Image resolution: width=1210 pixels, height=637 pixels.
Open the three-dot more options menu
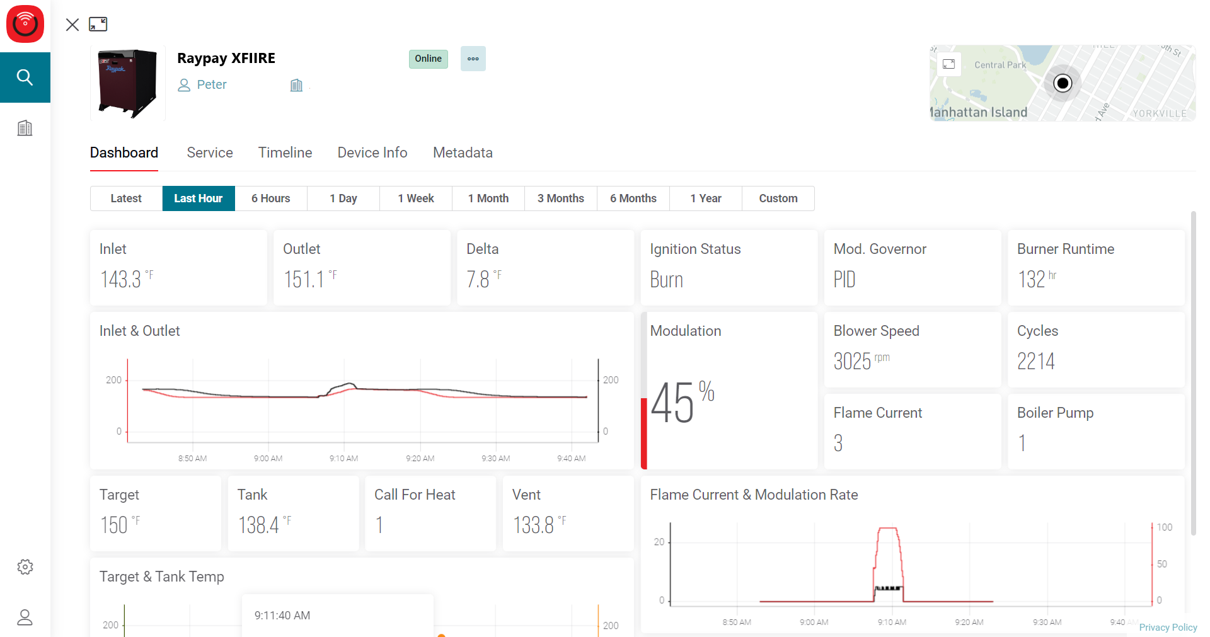point(473,59)
